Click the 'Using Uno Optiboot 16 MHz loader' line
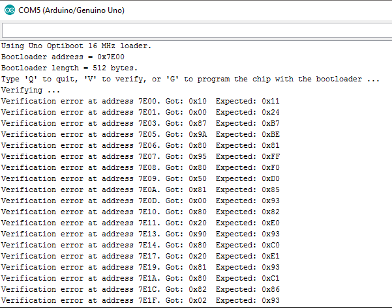This screenshot has width=392, height=308. tap(76, 46)
